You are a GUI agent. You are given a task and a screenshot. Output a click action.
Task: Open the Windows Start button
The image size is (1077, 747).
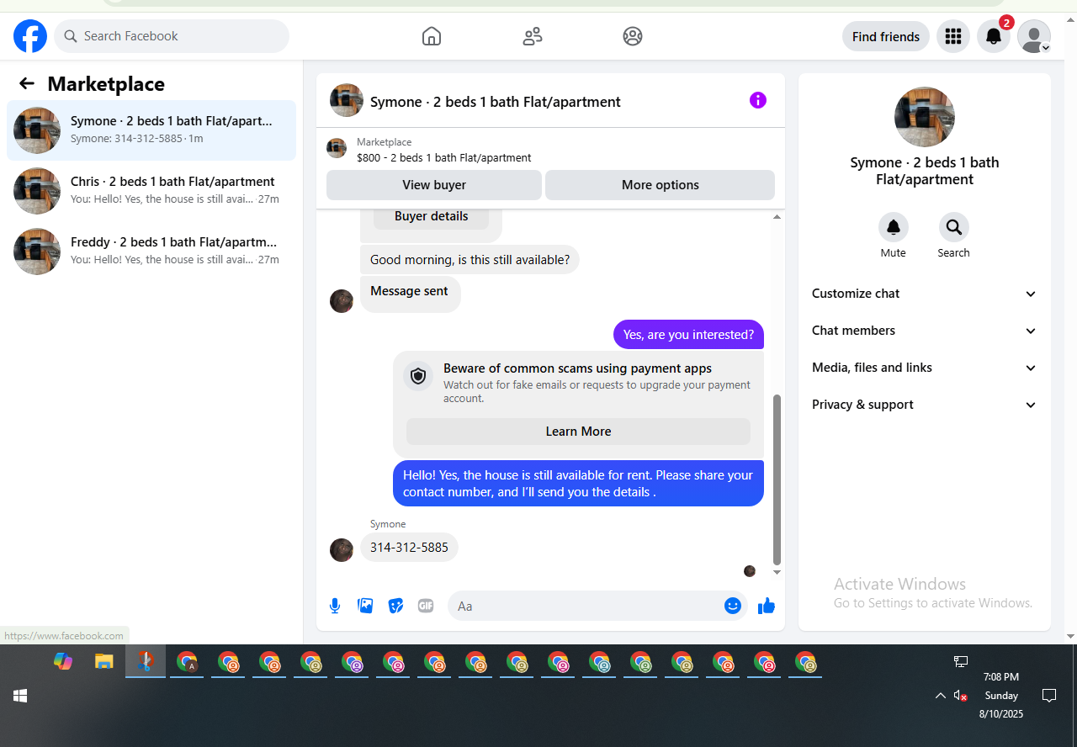(x=20, y=696)
